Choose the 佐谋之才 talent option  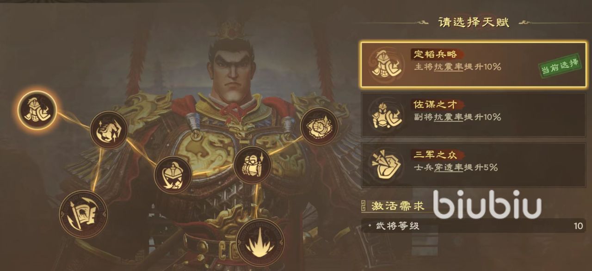point(474,114)
